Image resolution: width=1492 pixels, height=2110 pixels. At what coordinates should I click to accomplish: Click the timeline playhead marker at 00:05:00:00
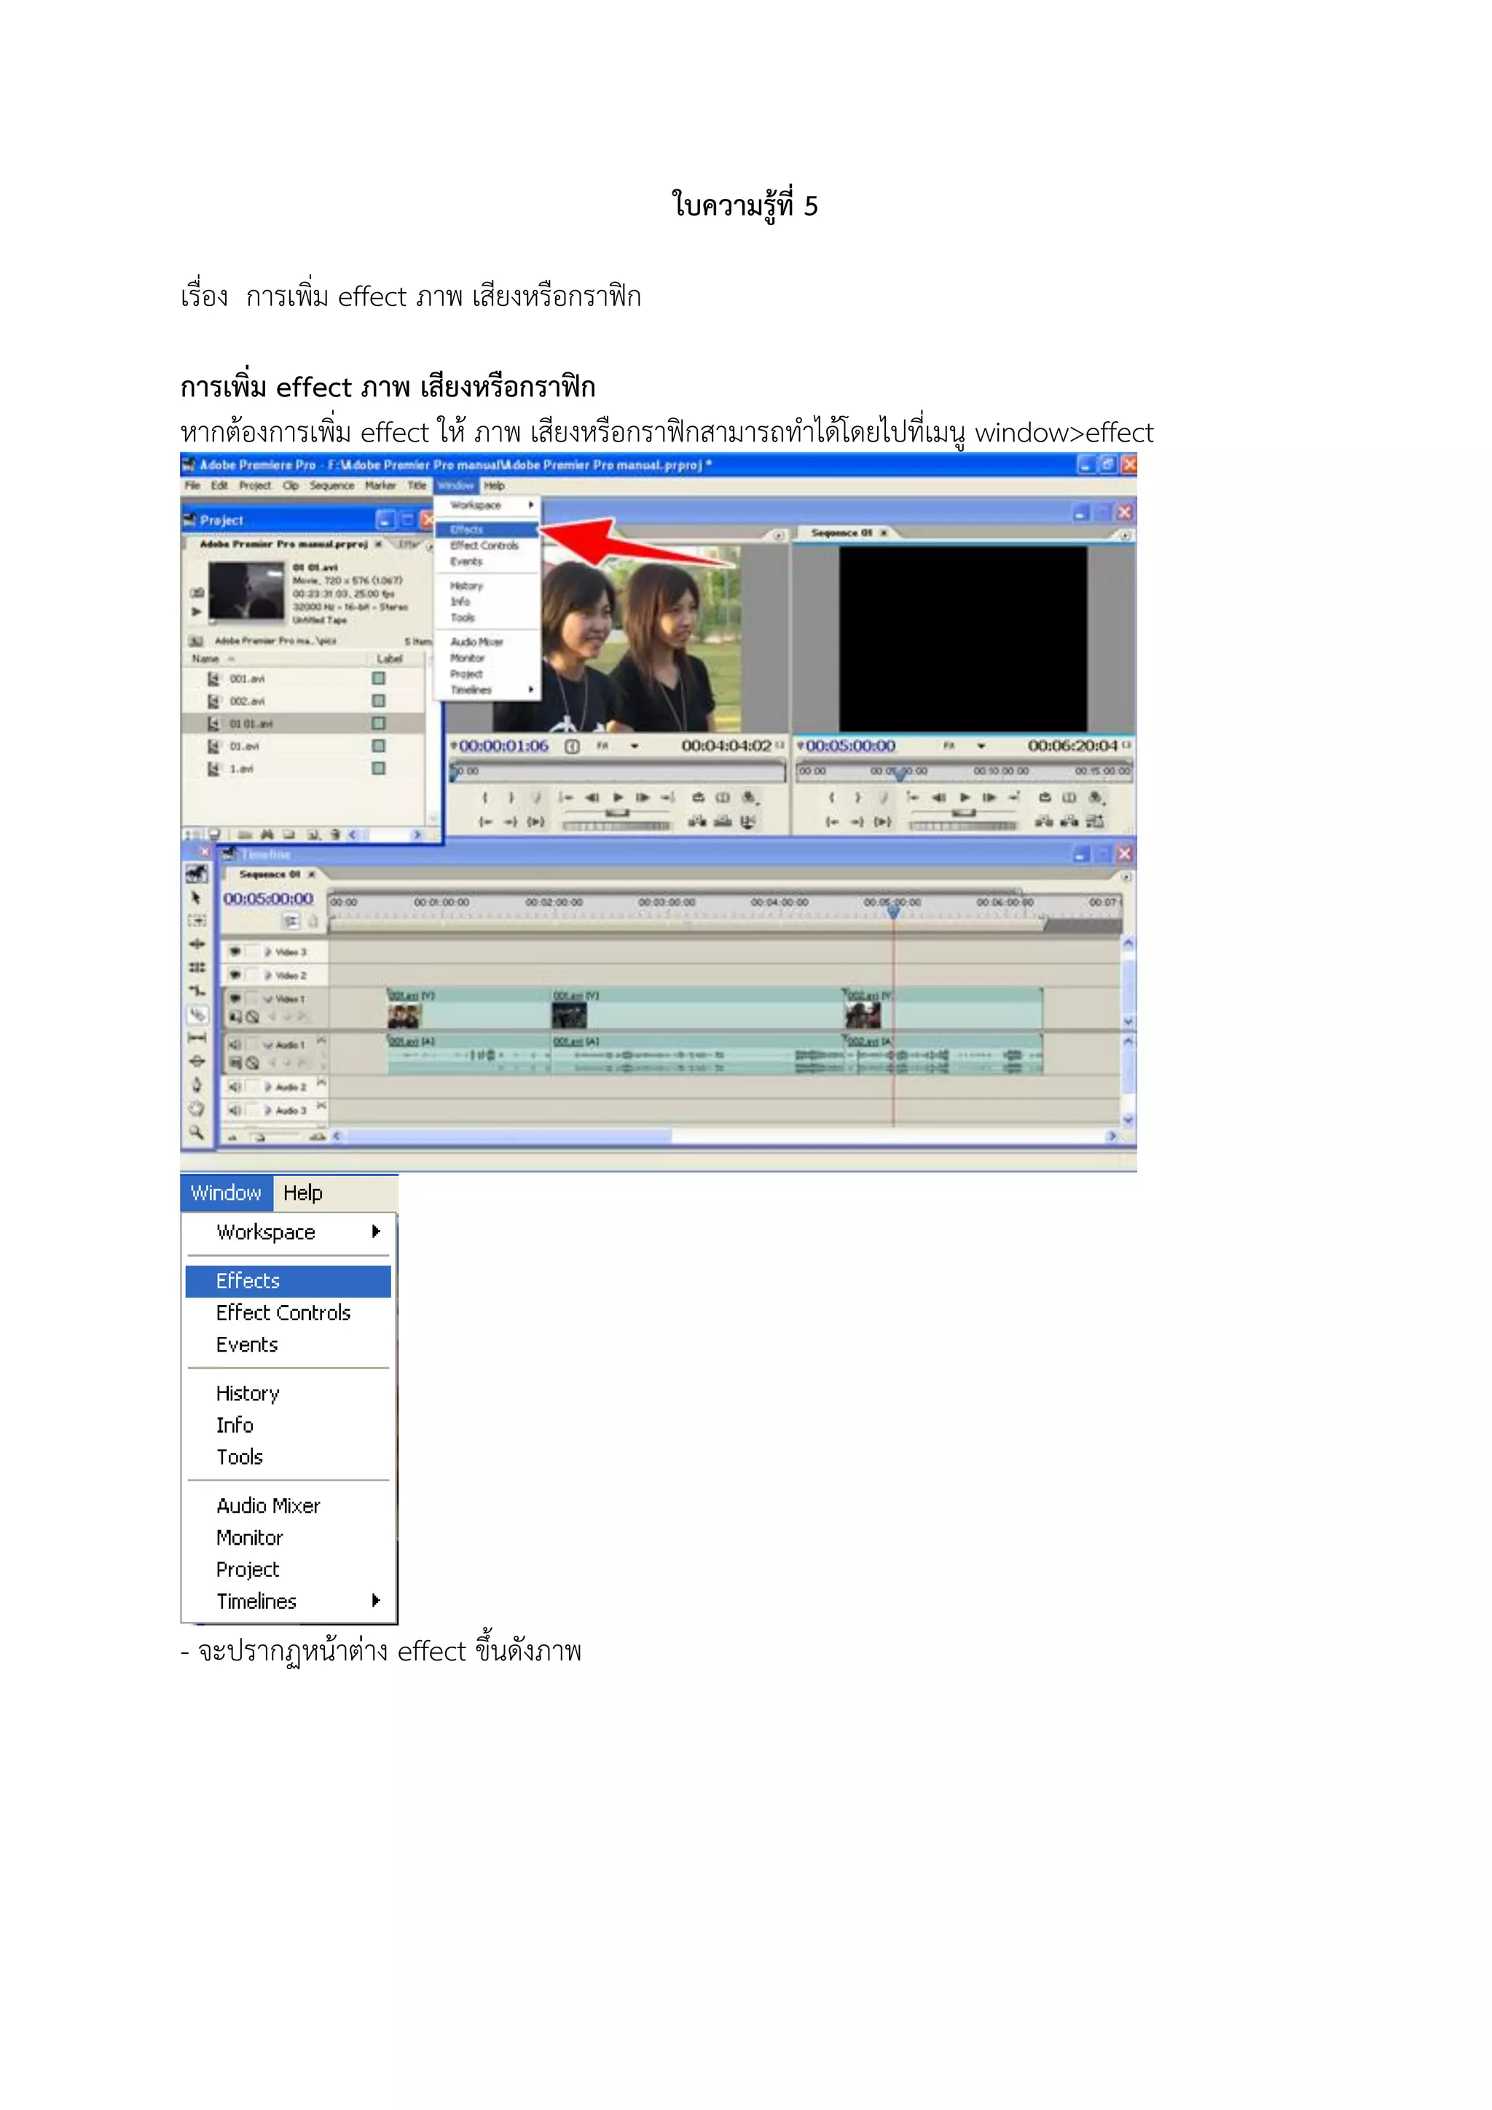click(893, 910)
